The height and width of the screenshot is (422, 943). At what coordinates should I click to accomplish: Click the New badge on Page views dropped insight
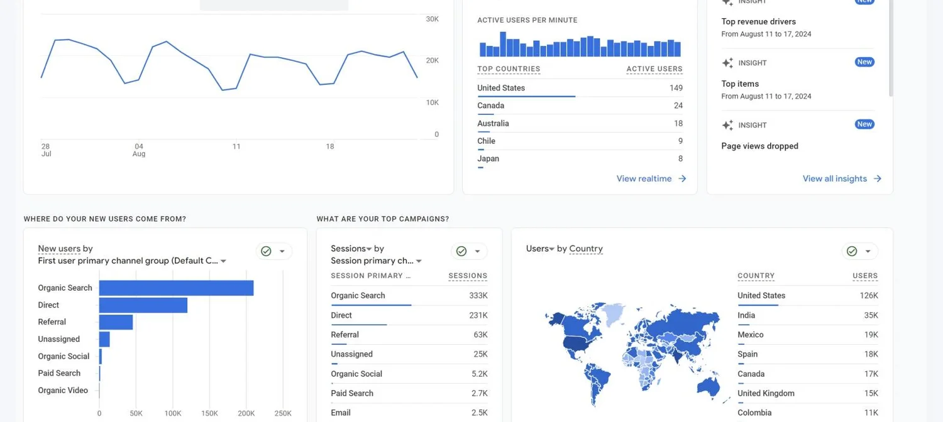(x=864, y=124)
